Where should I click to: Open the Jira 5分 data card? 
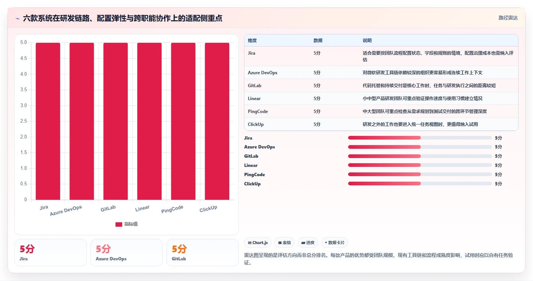(51, 253)
